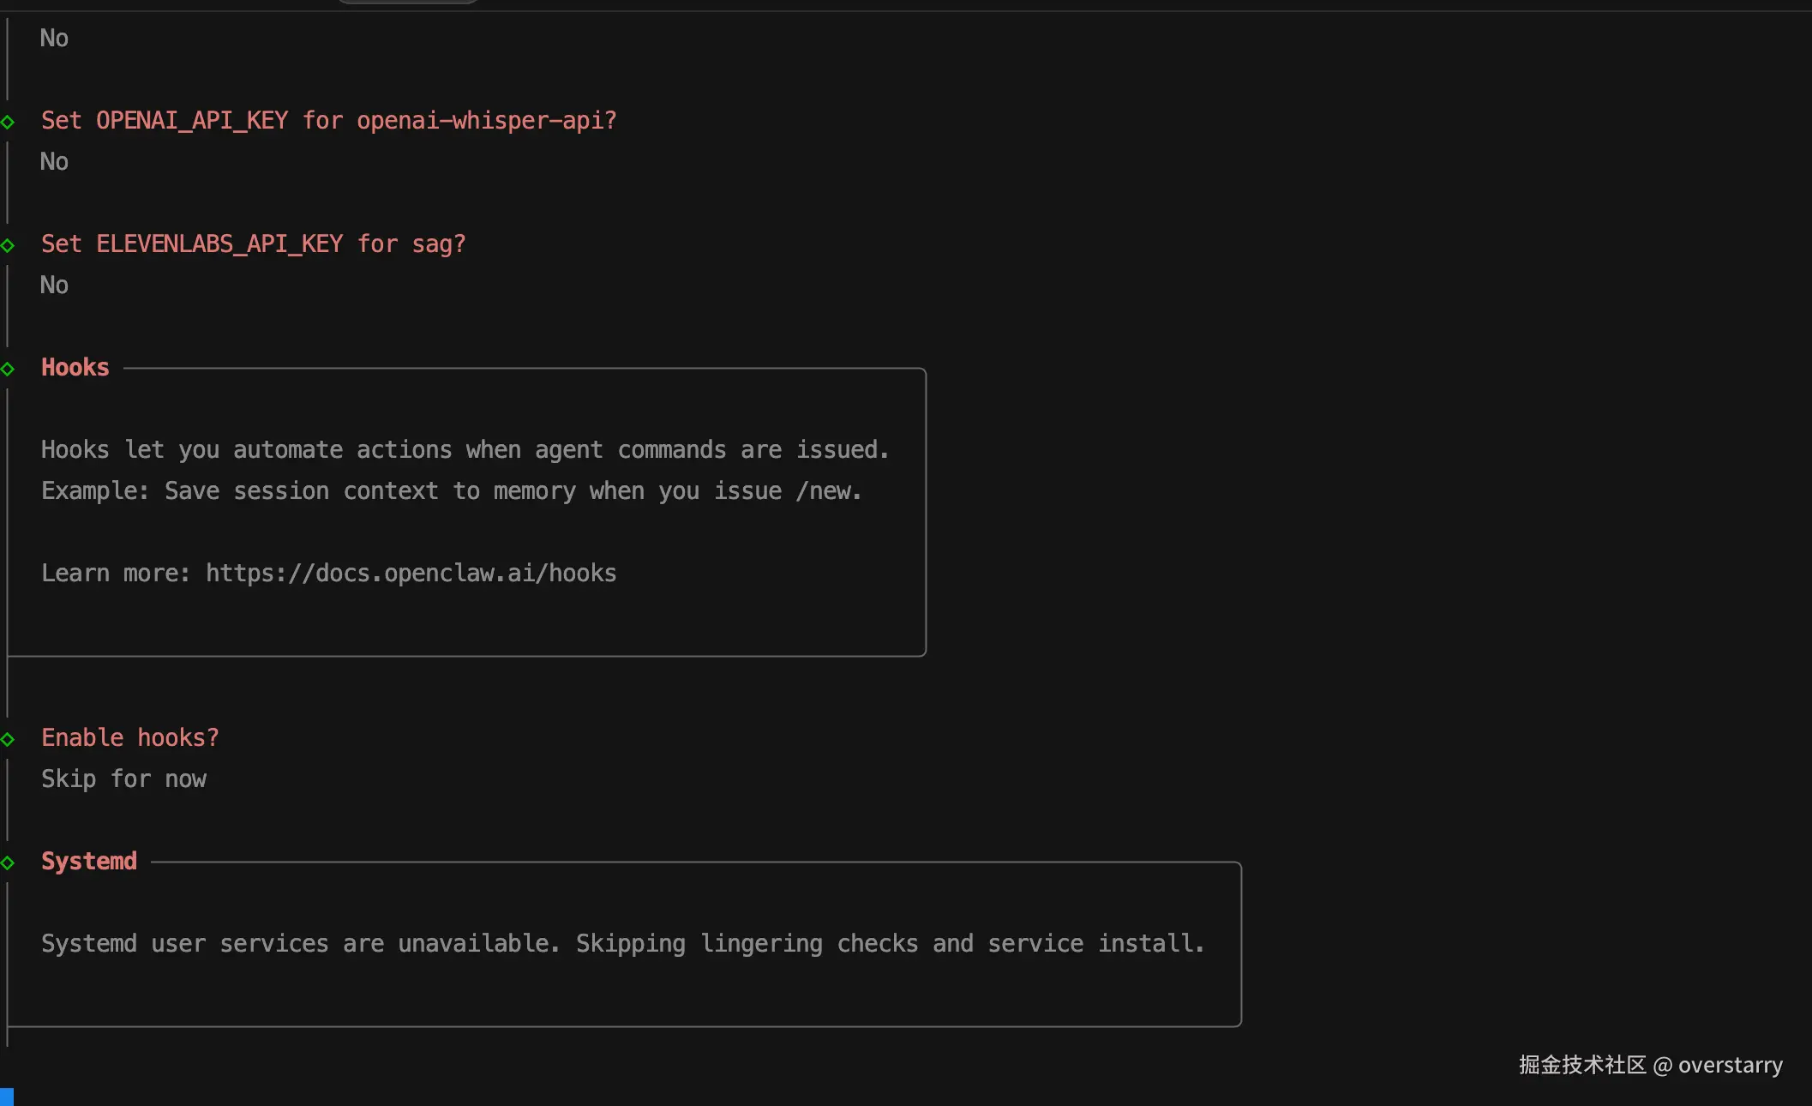Click the "No" answer under the ELEVENLABS_API_KEY prompt
The width and height of the screenshot is (1812, 1106).
pyautogui.click(x=54, y=285)
